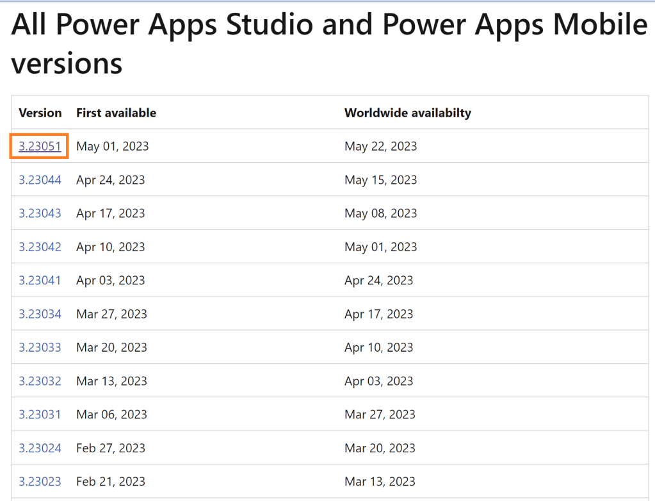Click the May 22, 2023 worldwide date cell
Viewport: 655px width, 501px height.
(x=380, y=146)
